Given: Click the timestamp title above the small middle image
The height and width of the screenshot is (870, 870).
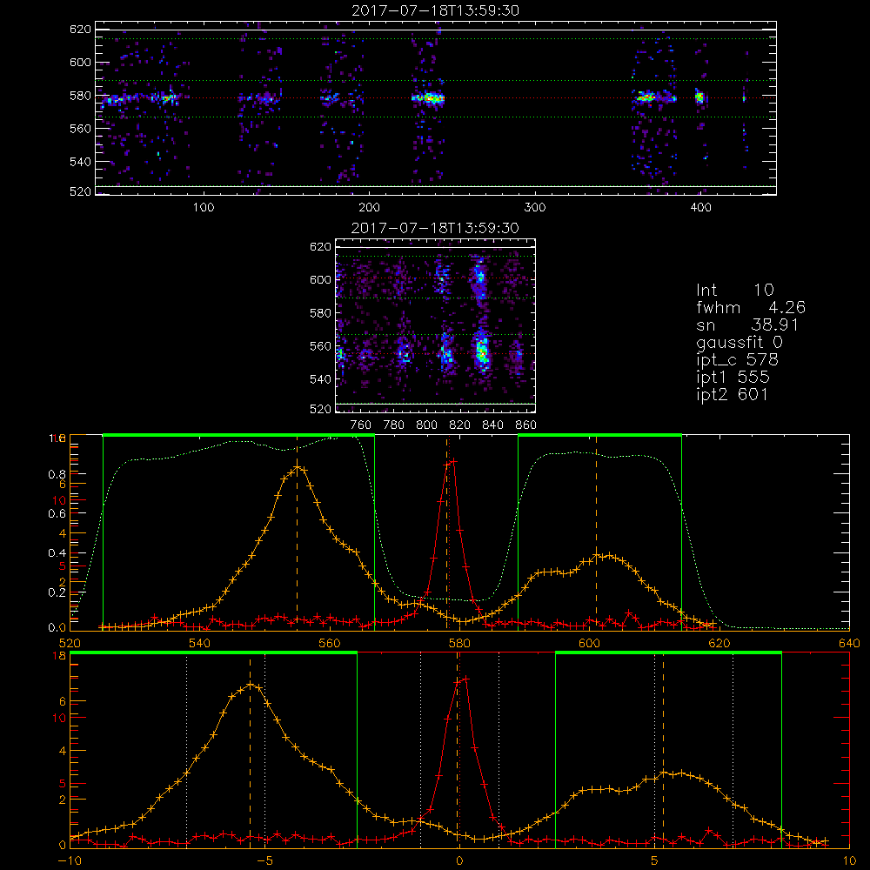Looking at the screenshot, I should click(435, 228).
